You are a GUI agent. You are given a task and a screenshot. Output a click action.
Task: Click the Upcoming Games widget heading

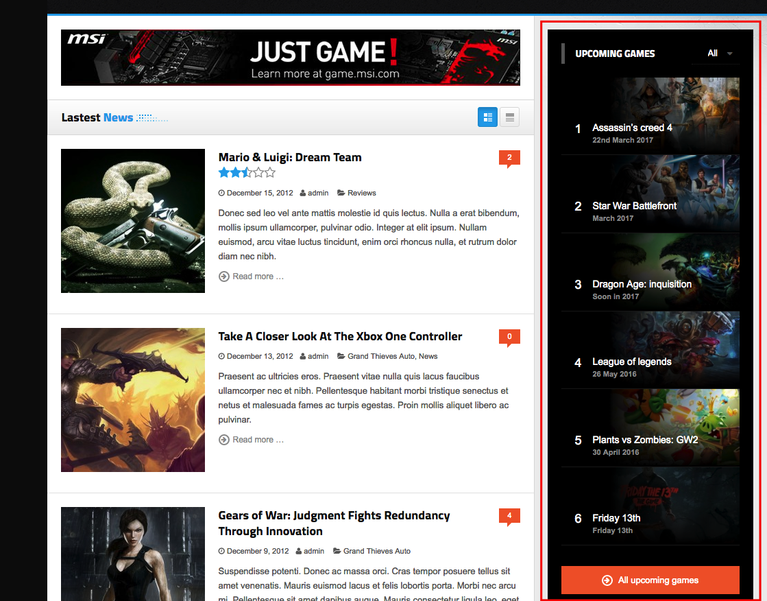[615, 54]
